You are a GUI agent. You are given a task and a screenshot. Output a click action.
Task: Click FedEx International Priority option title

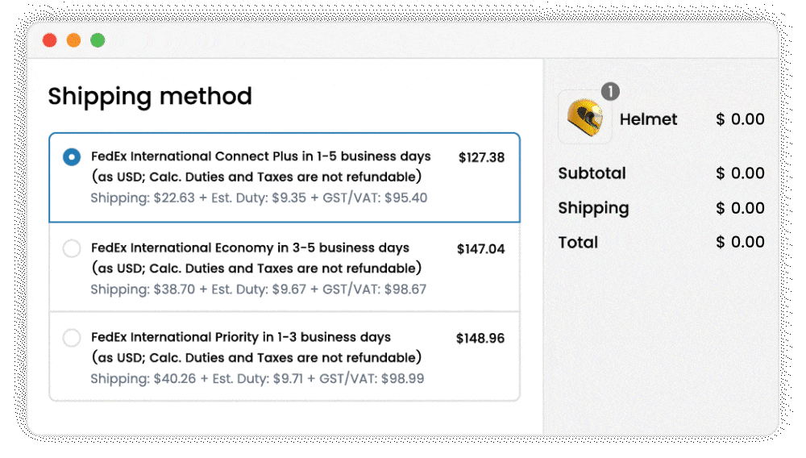click(x=241, y=338)
